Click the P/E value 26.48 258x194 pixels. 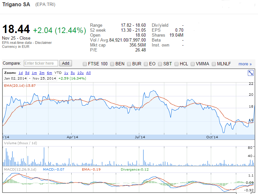point(141,50)
